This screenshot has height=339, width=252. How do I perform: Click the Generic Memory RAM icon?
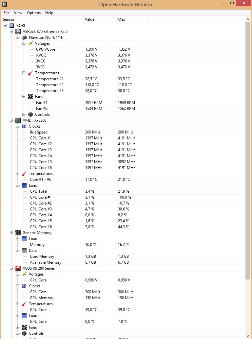[x=18, y=232]
